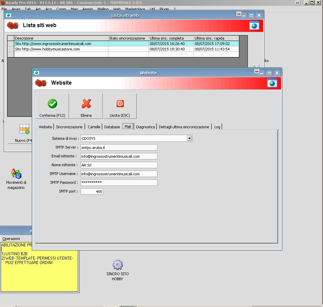Maximize the Website window

[x=269, y=73]
